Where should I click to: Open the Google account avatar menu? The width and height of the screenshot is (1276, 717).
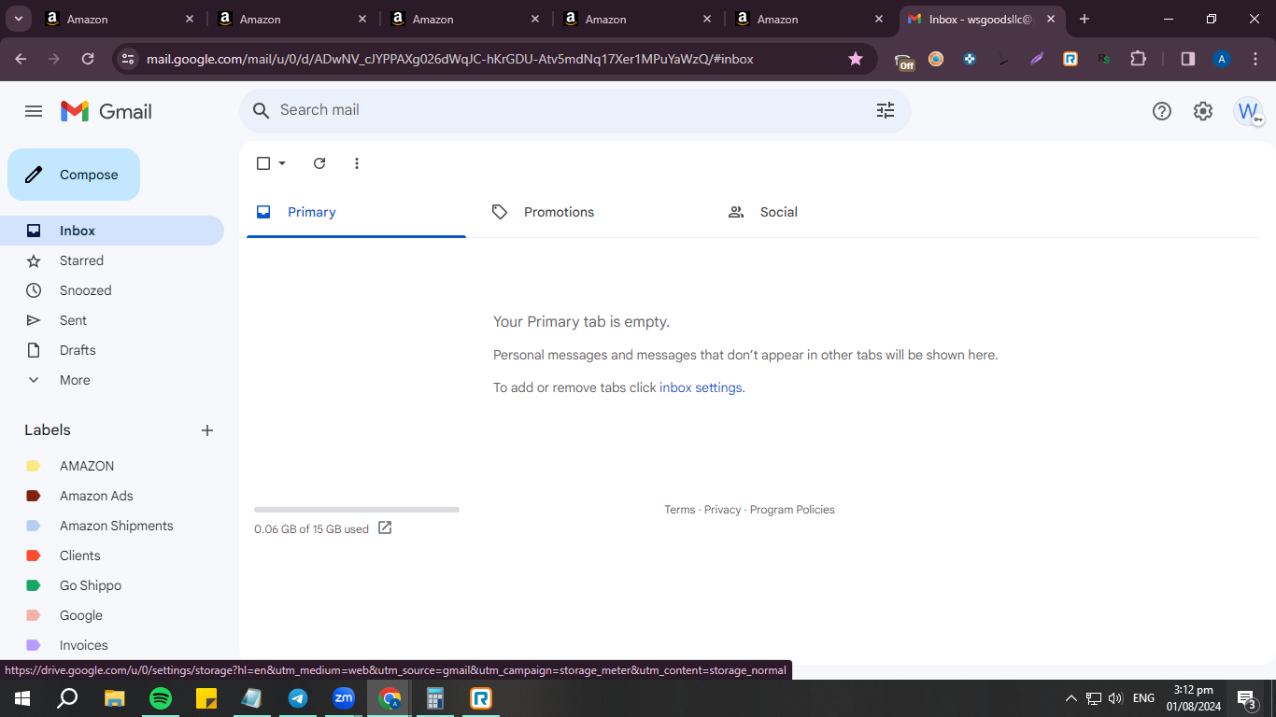[x=1248, y=111]
